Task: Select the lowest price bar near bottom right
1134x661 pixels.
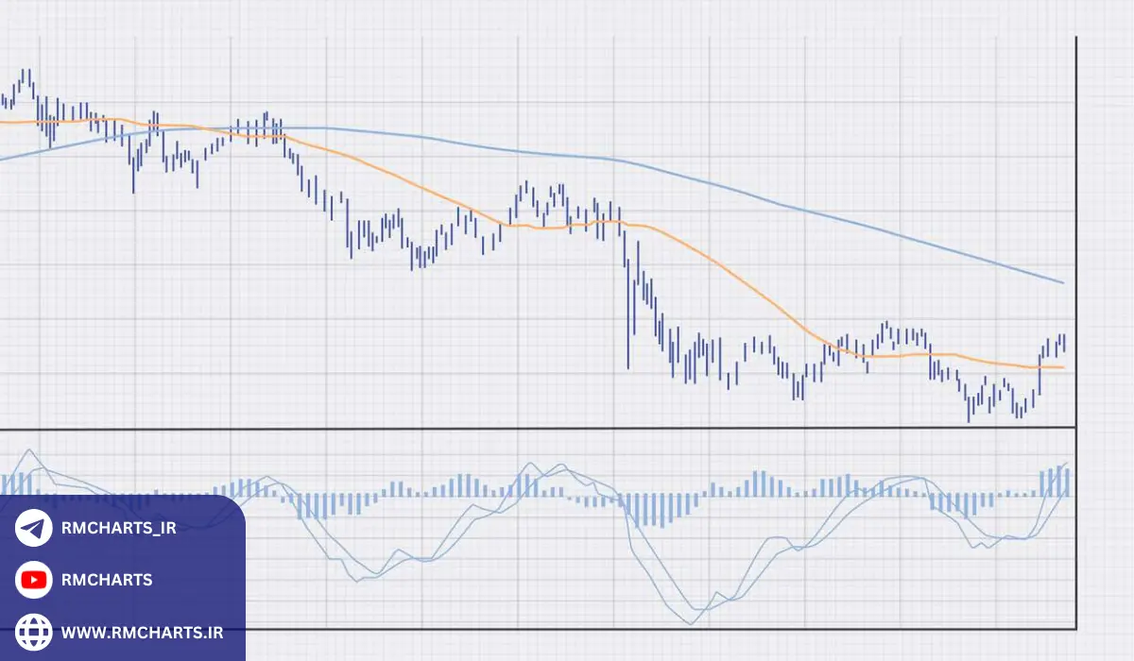Action: pyautogui.click(x=969, y=408)
